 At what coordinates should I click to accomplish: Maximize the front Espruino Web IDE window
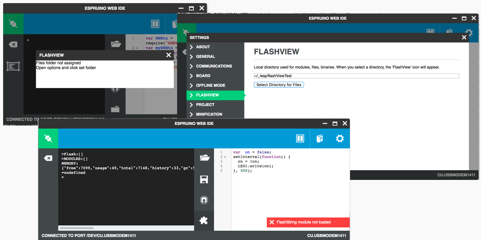click(x=335, y=124)
